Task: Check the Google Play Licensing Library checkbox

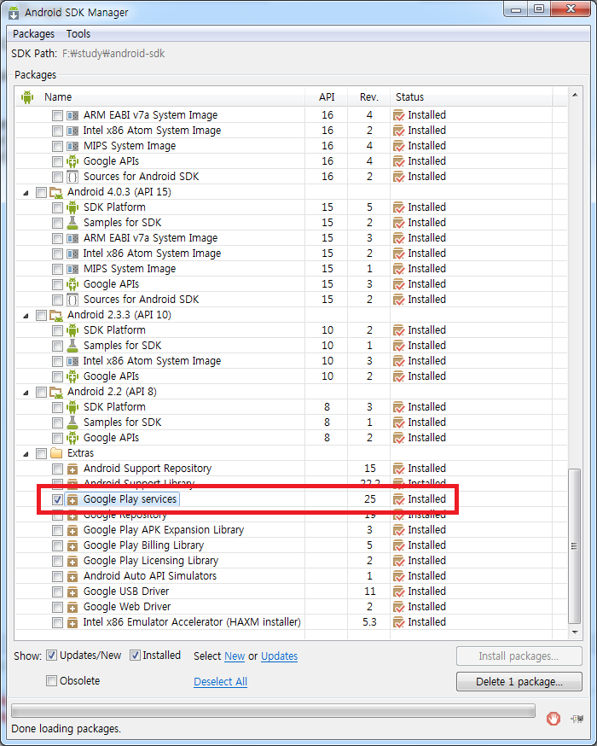Action: (57, 561)
